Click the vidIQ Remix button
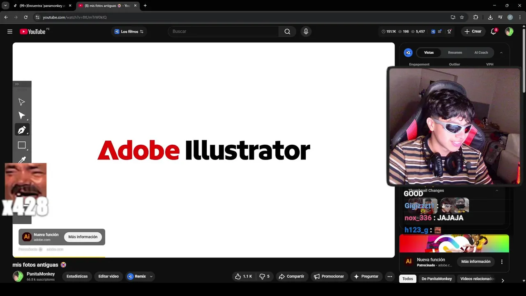Image resolution: width=526 pixels, height=296 pixels. tap(137, 276)
